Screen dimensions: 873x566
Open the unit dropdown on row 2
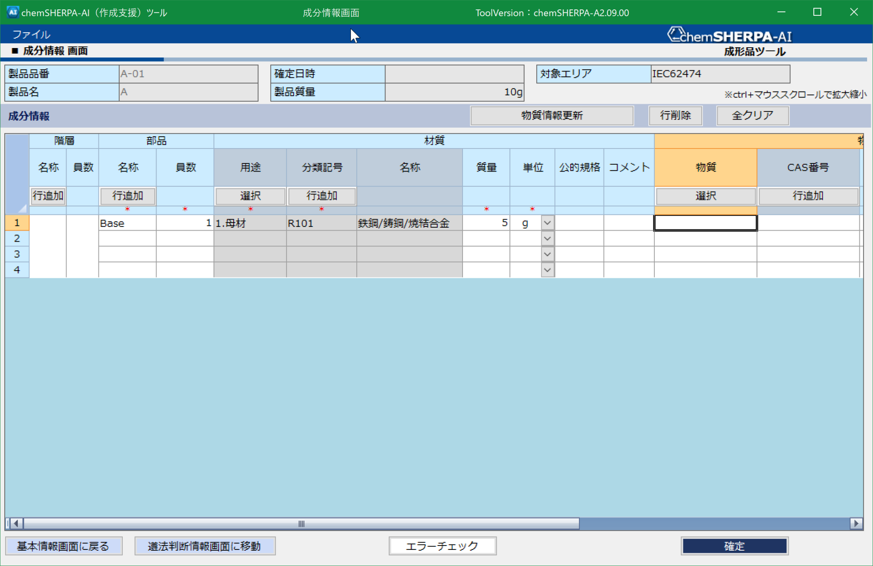(547, 238)
